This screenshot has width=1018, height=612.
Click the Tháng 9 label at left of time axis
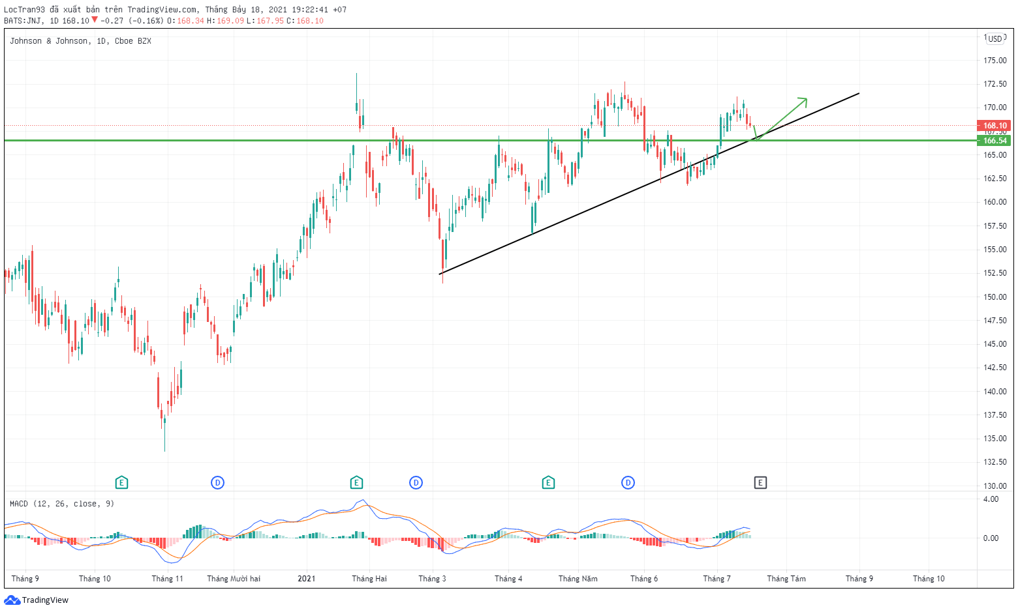coord(25,579)
